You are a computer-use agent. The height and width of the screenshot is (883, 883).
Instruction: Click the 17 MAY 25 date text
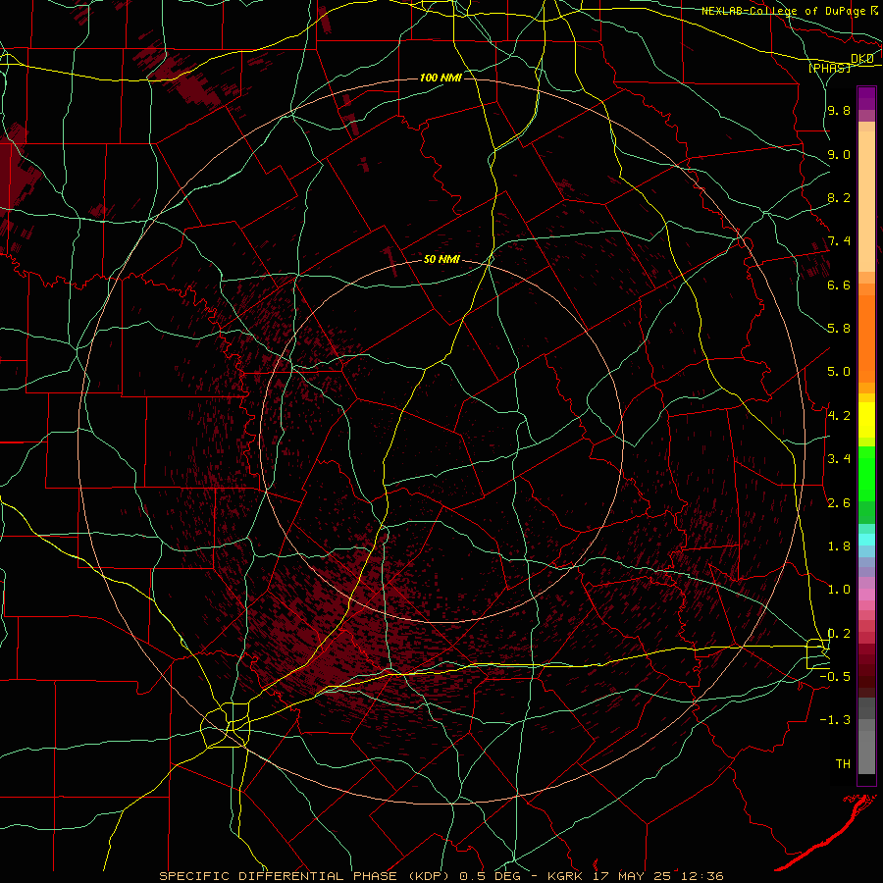point(632,876)
